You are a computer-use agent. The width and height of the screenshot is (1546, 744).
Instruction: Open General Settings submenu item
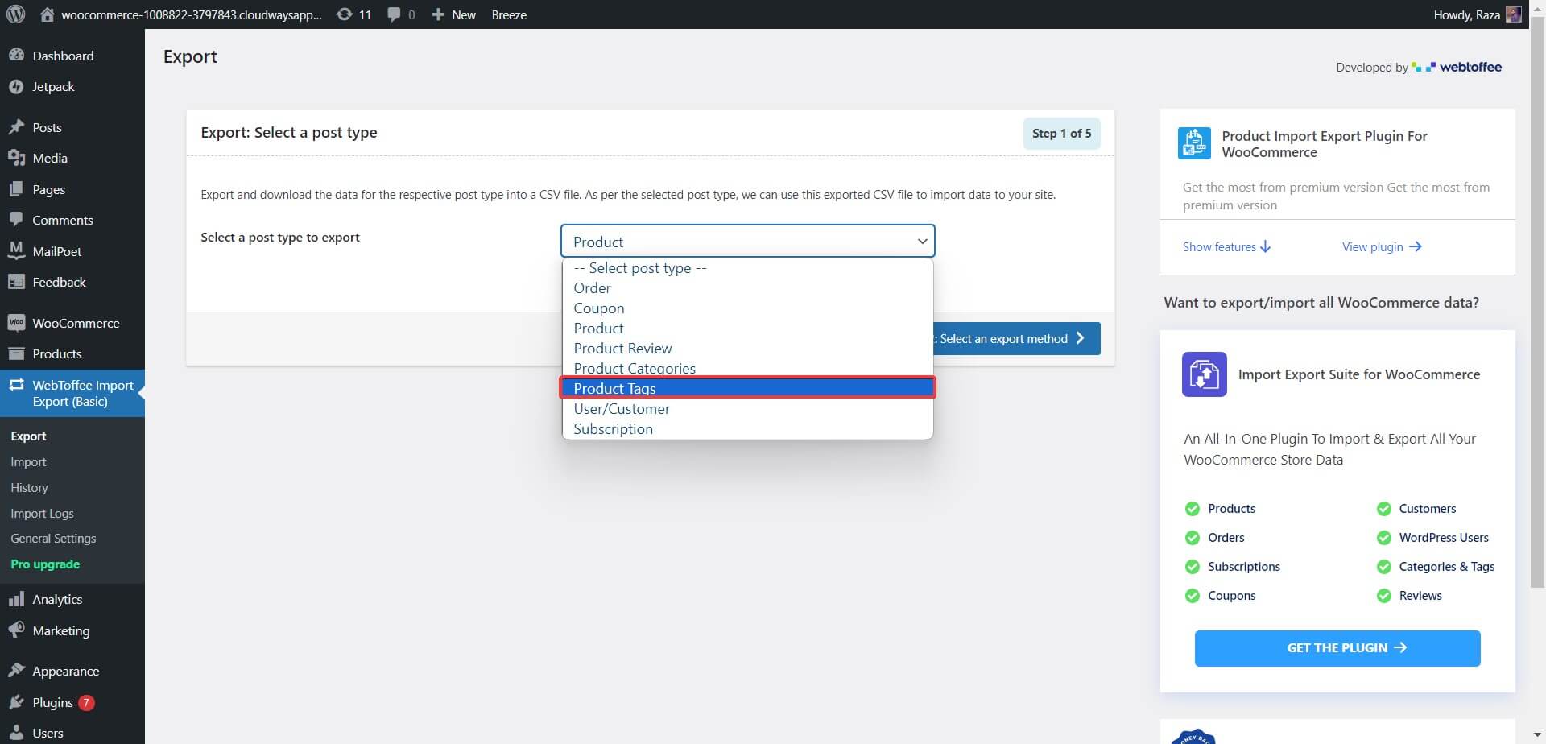point(53,538)
